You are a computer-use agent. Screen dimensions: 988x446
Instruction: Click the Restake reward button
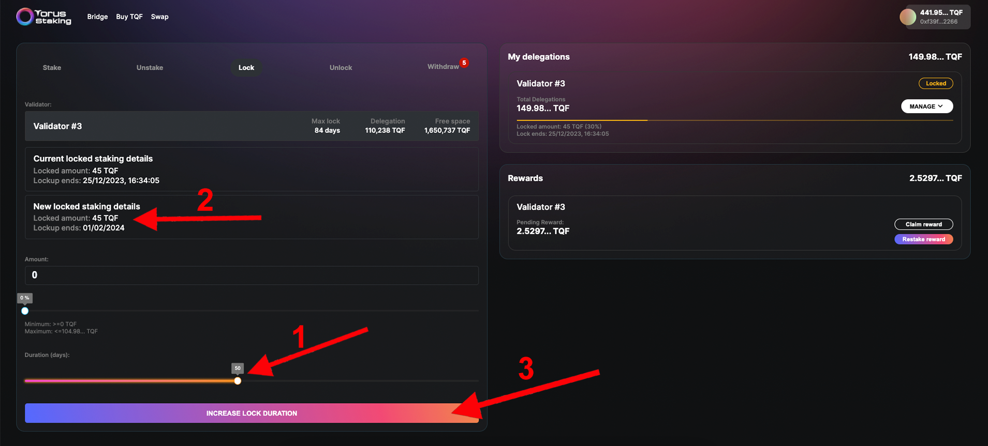coord(924,239)
